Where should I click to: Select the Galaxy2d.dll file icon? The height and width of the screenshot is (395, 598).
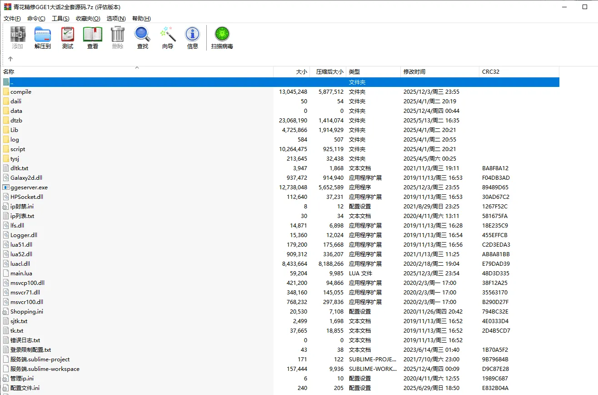6,177
